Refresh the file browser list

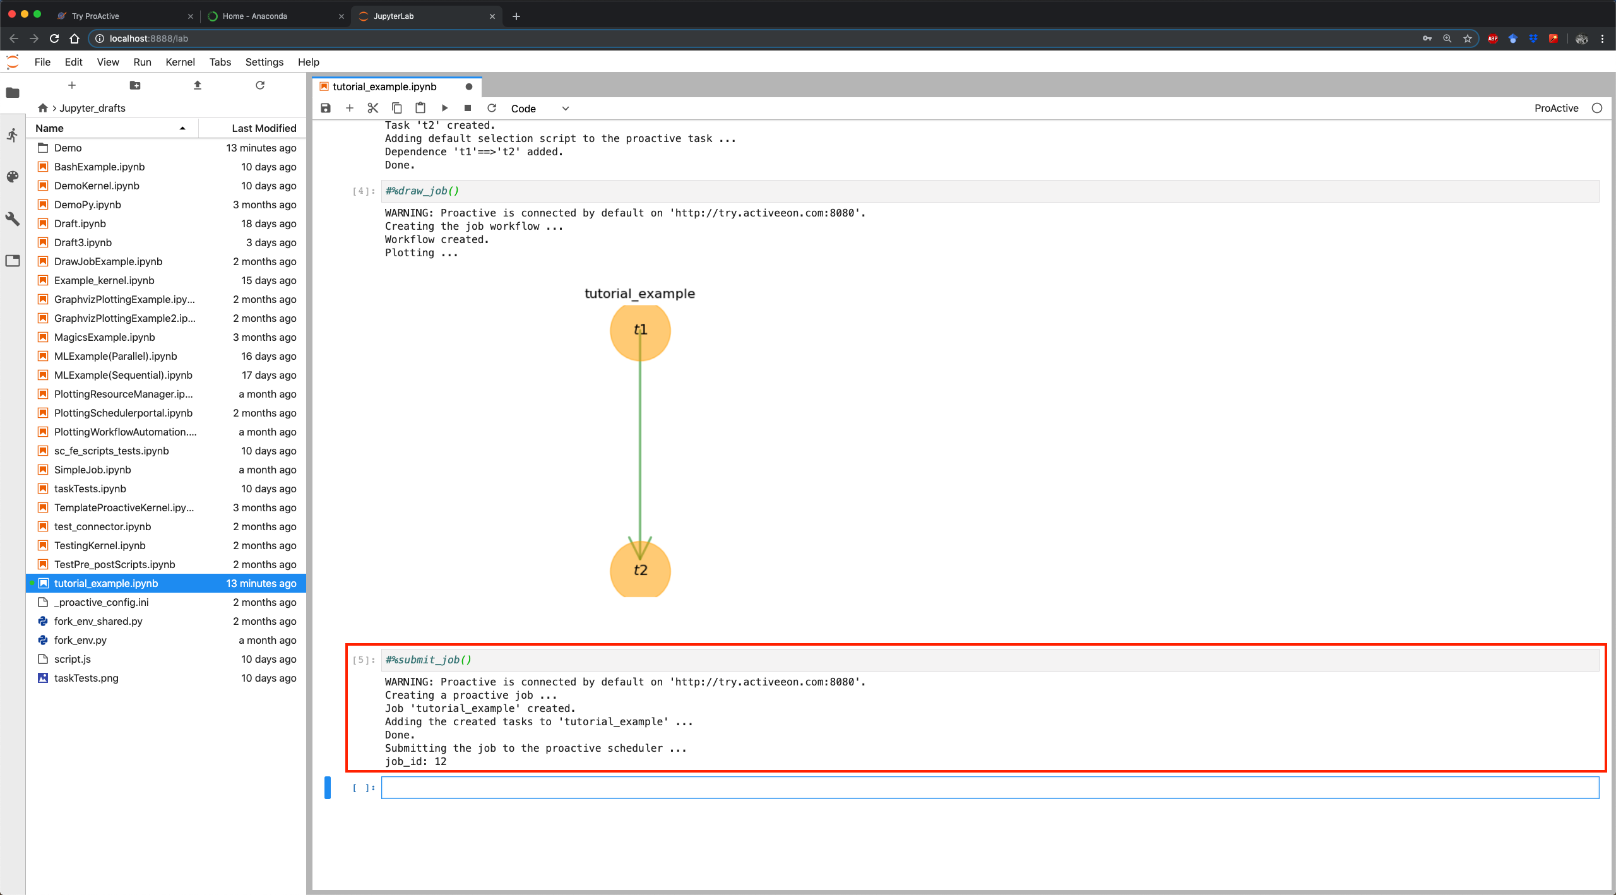pyautogui.click(x=260, y=85)
